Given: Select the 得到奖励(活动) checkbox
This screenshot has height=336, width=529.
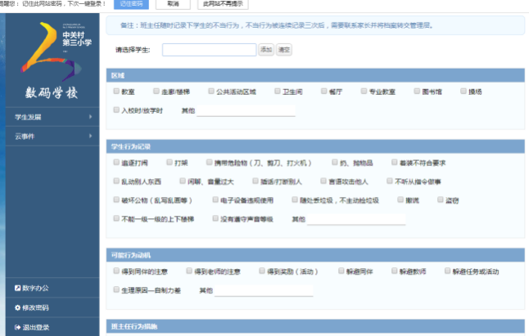Looking at the screenshot, I should point(262,271).
